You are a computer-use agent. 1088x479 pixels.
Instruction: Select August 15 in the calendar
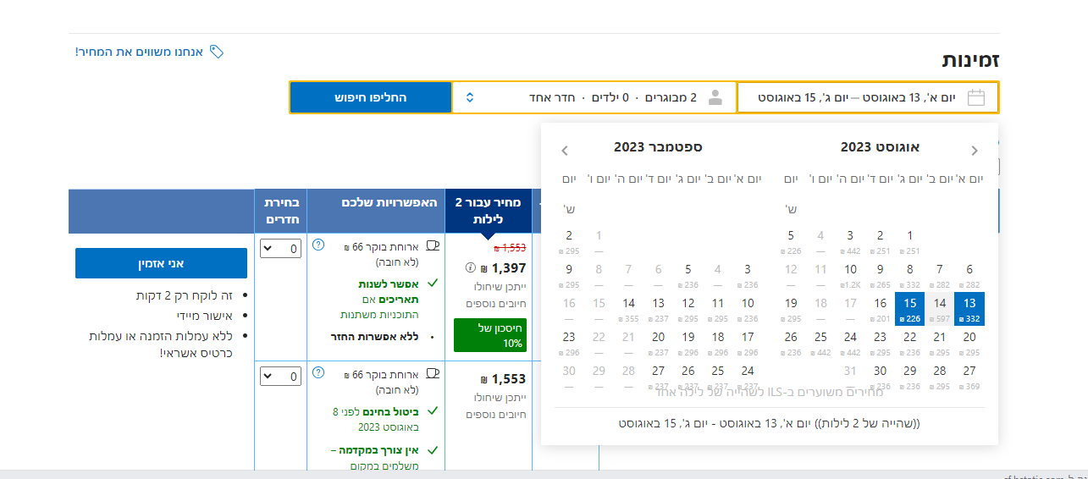point(910,308)
